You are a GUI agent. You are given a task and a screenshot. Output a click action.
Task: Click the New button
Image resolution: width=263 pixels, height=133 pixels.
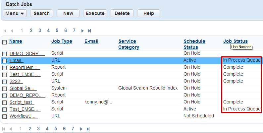point(68,13)
